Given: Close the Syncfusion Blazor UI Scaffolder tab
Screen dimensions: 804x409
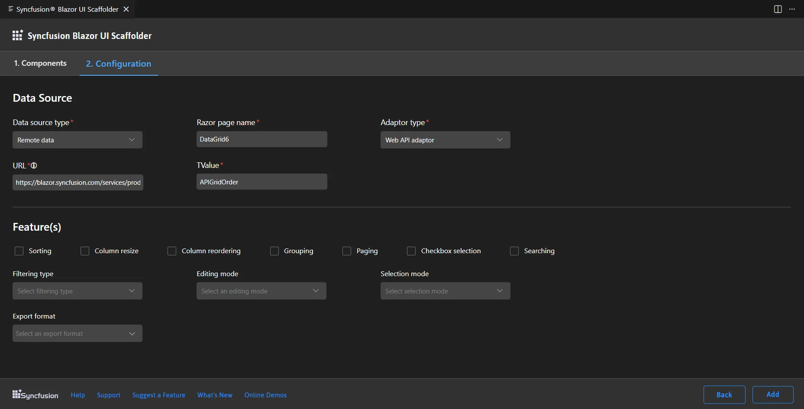Looking at the screenshot, I should point(126,9).
